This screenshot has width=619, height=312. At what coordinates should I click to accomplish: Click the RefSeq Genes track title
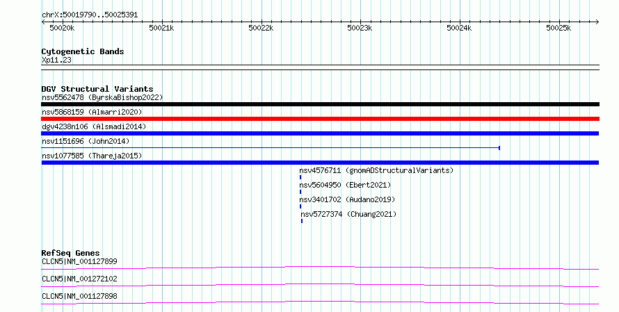click(71, 253)
